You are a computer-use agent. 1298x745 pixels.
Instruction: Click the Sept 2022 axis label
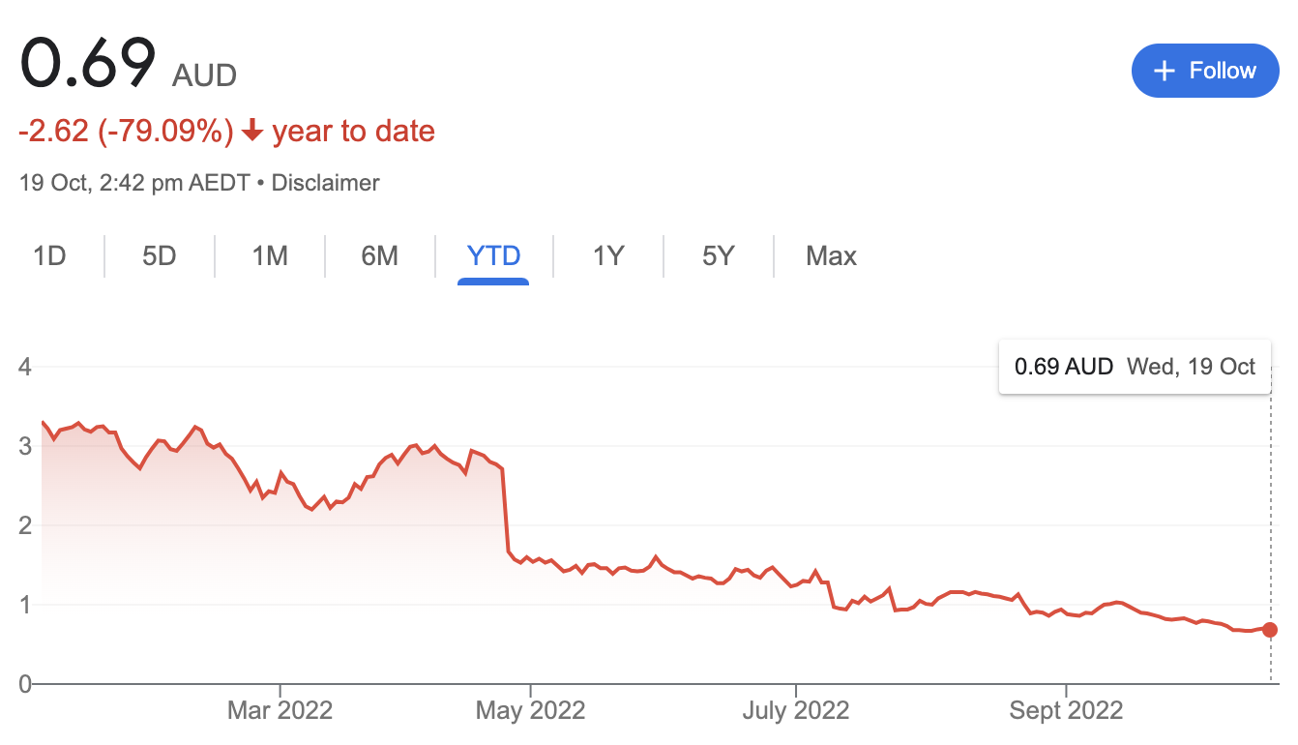[1066, 711]
